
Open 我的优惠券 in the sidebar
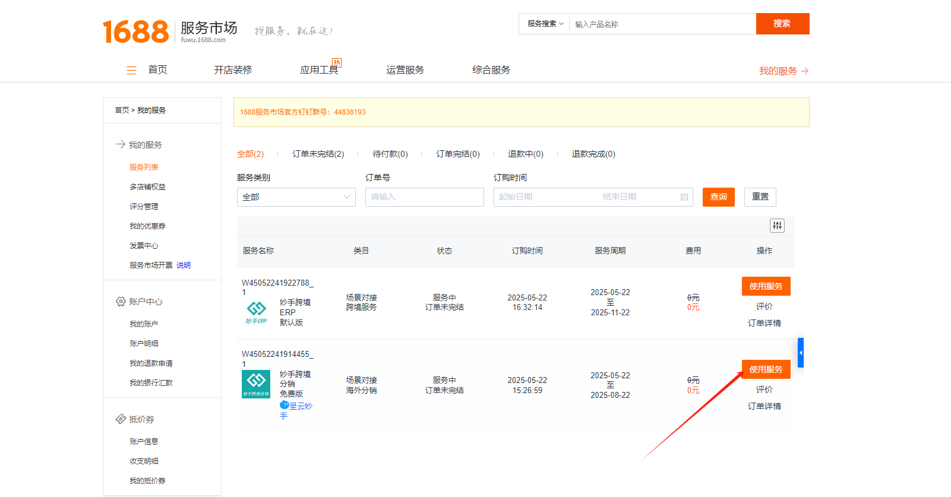tap(147, 226)
